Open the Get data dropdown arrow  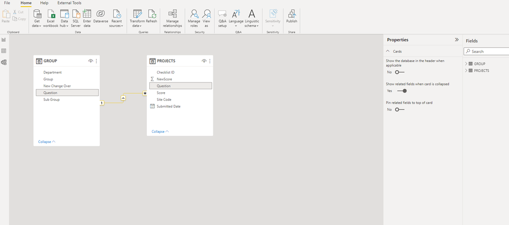point(40,26)
